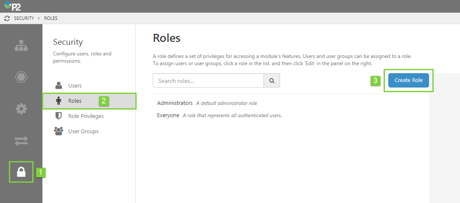460x203 pixels.
Task: Select the Everyone role in the list
Action: click(x=168, y=115)
